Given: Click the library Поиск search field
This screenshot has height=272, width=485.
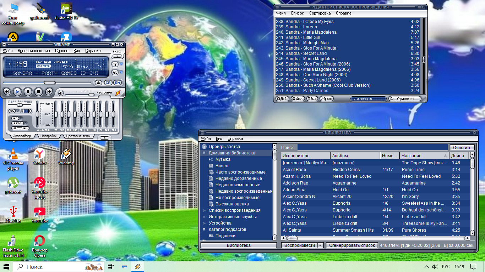Looking at the screenshot, I should point(372,147).
